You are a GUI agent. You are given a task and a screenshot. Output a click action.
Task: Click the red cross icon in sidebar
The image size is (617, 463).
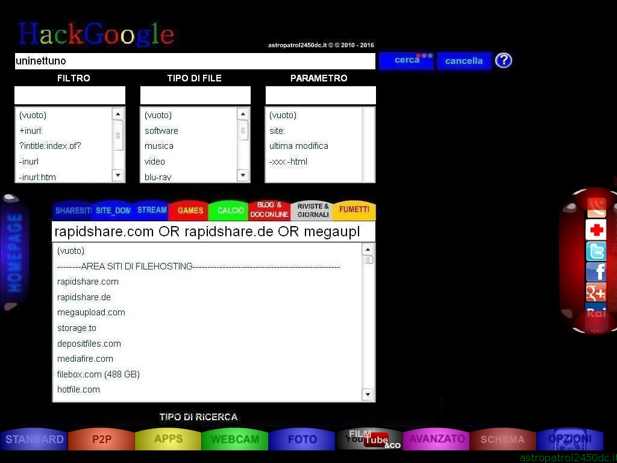pyautogui.click(x=596, y=230)
